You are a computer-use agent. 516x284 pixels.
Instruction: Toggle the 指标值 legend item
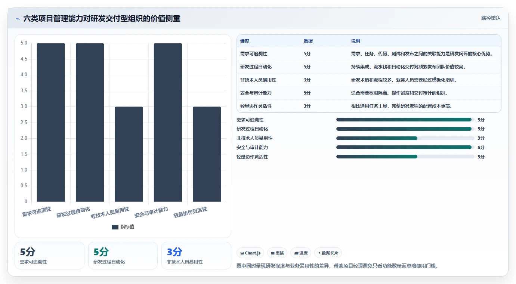pos(123,227)
